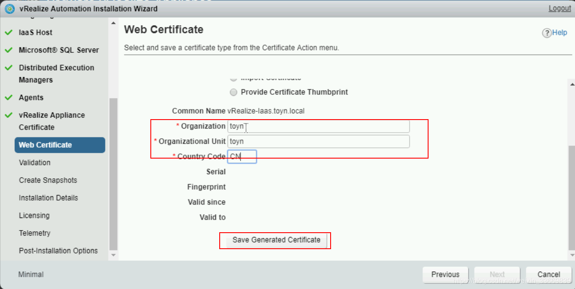Click the Web Certificate heading
Screen dimensions: 575x289
click(x=163, y=30)
